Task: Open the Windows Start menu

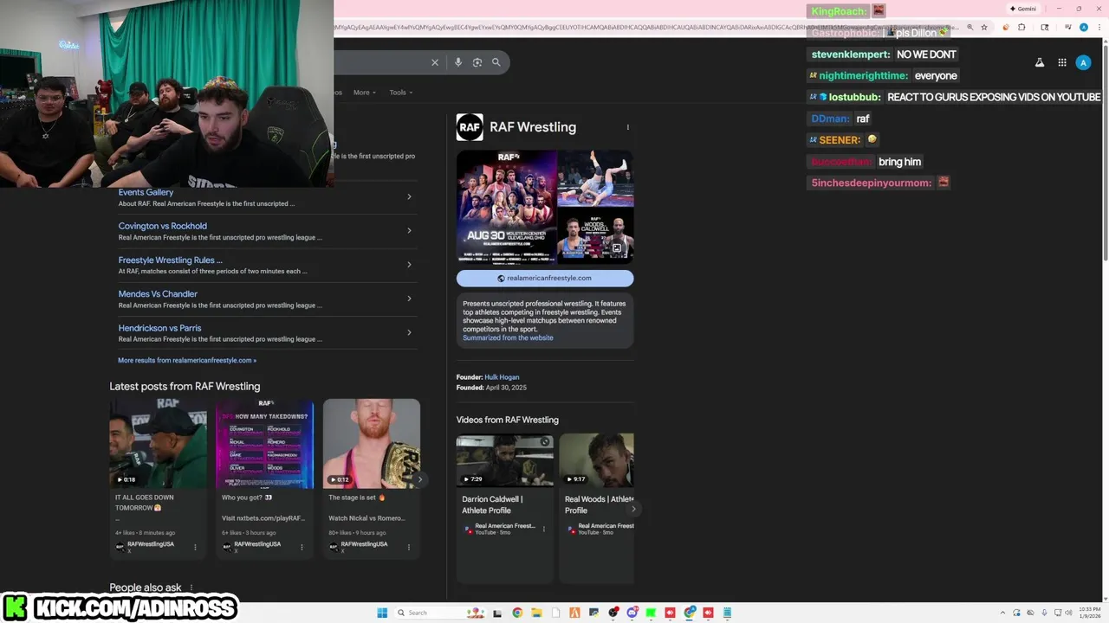Action: coord(382,613)
